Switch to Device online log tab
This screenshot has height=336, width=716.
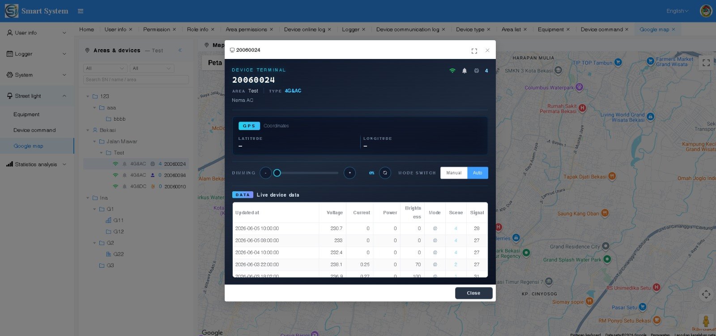pos(304,29)
